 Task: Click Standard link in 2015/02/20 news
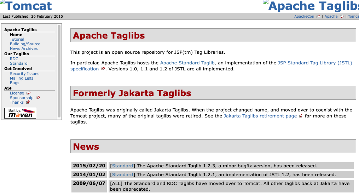122,166
